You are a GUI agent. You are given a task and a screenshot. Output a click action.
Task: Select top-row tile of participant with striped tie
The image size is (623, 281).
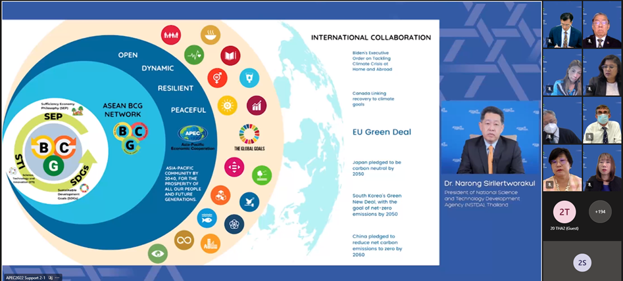click(x=562, y=24)
